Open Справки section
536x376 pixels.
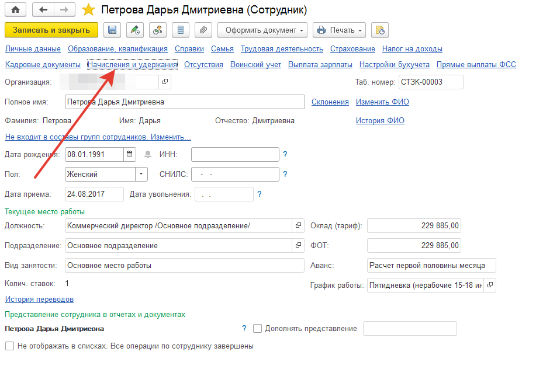(x=189, y=49)
